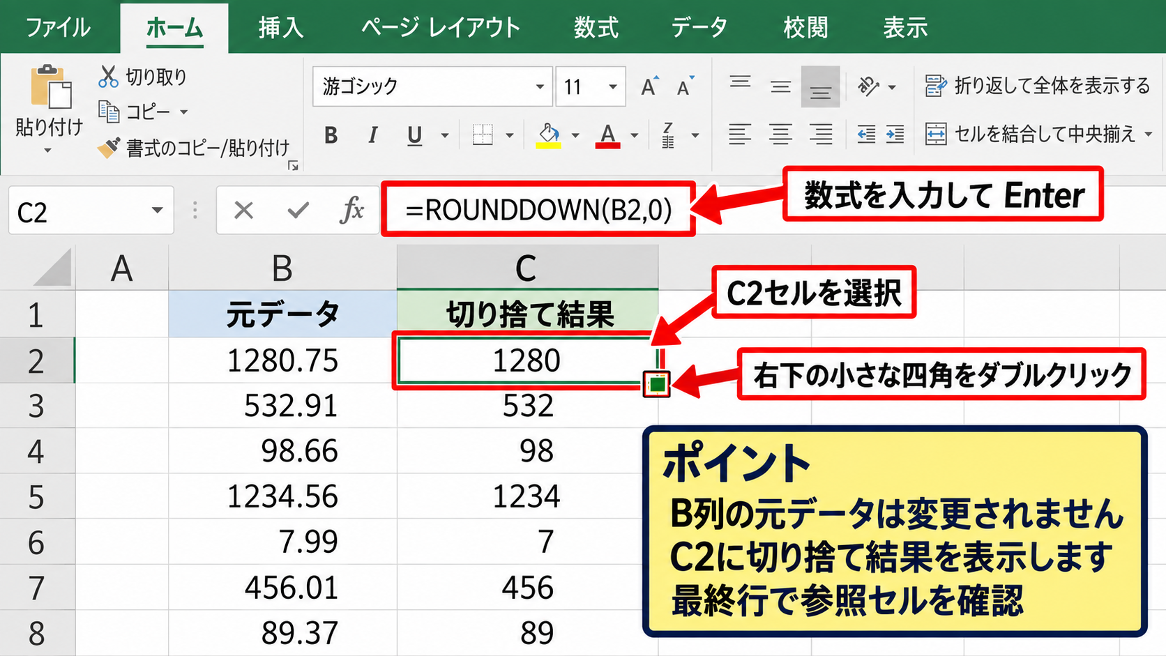This screenshot has height=656, width=1166.
Task: Click the middle align icon
Action: pos(780,86)
